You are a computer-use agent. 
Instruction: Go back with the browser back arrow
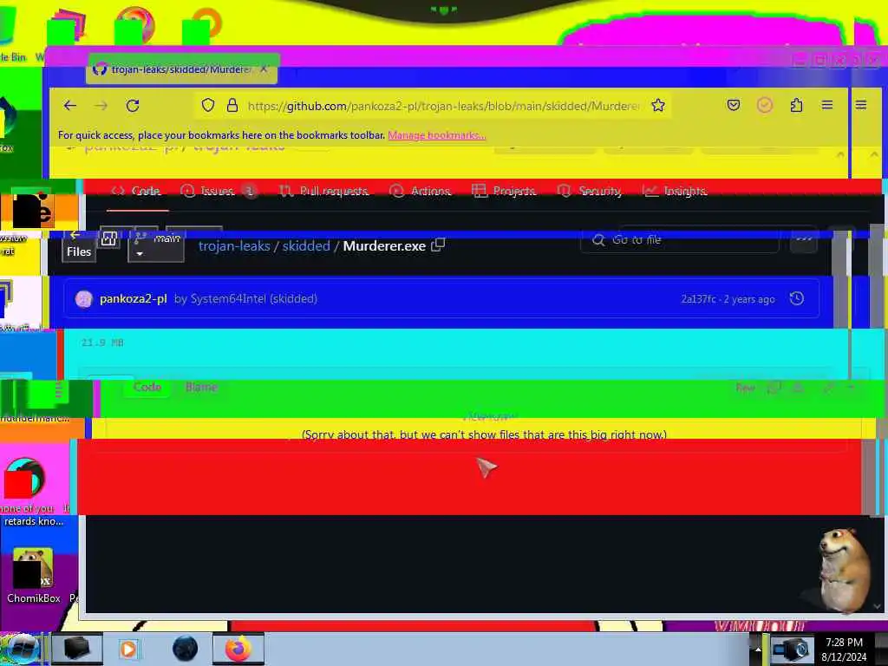[70, 106]
